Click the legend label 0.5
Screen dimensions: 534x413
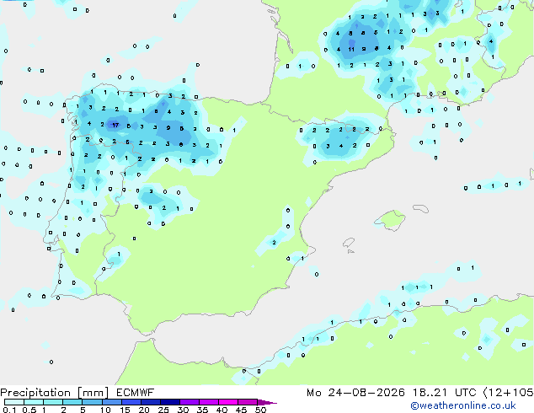pos(29,410)
